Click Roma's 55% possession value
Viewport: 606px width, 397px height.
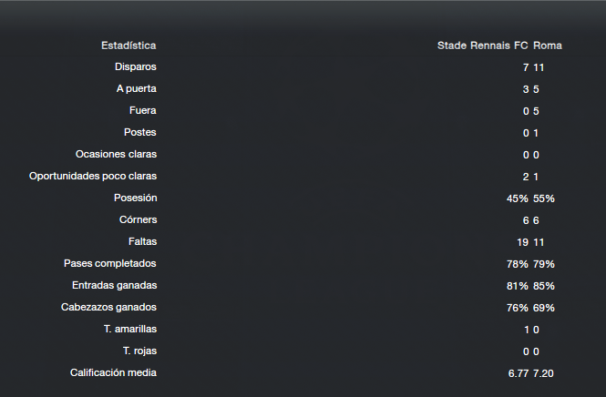point(544,198)
